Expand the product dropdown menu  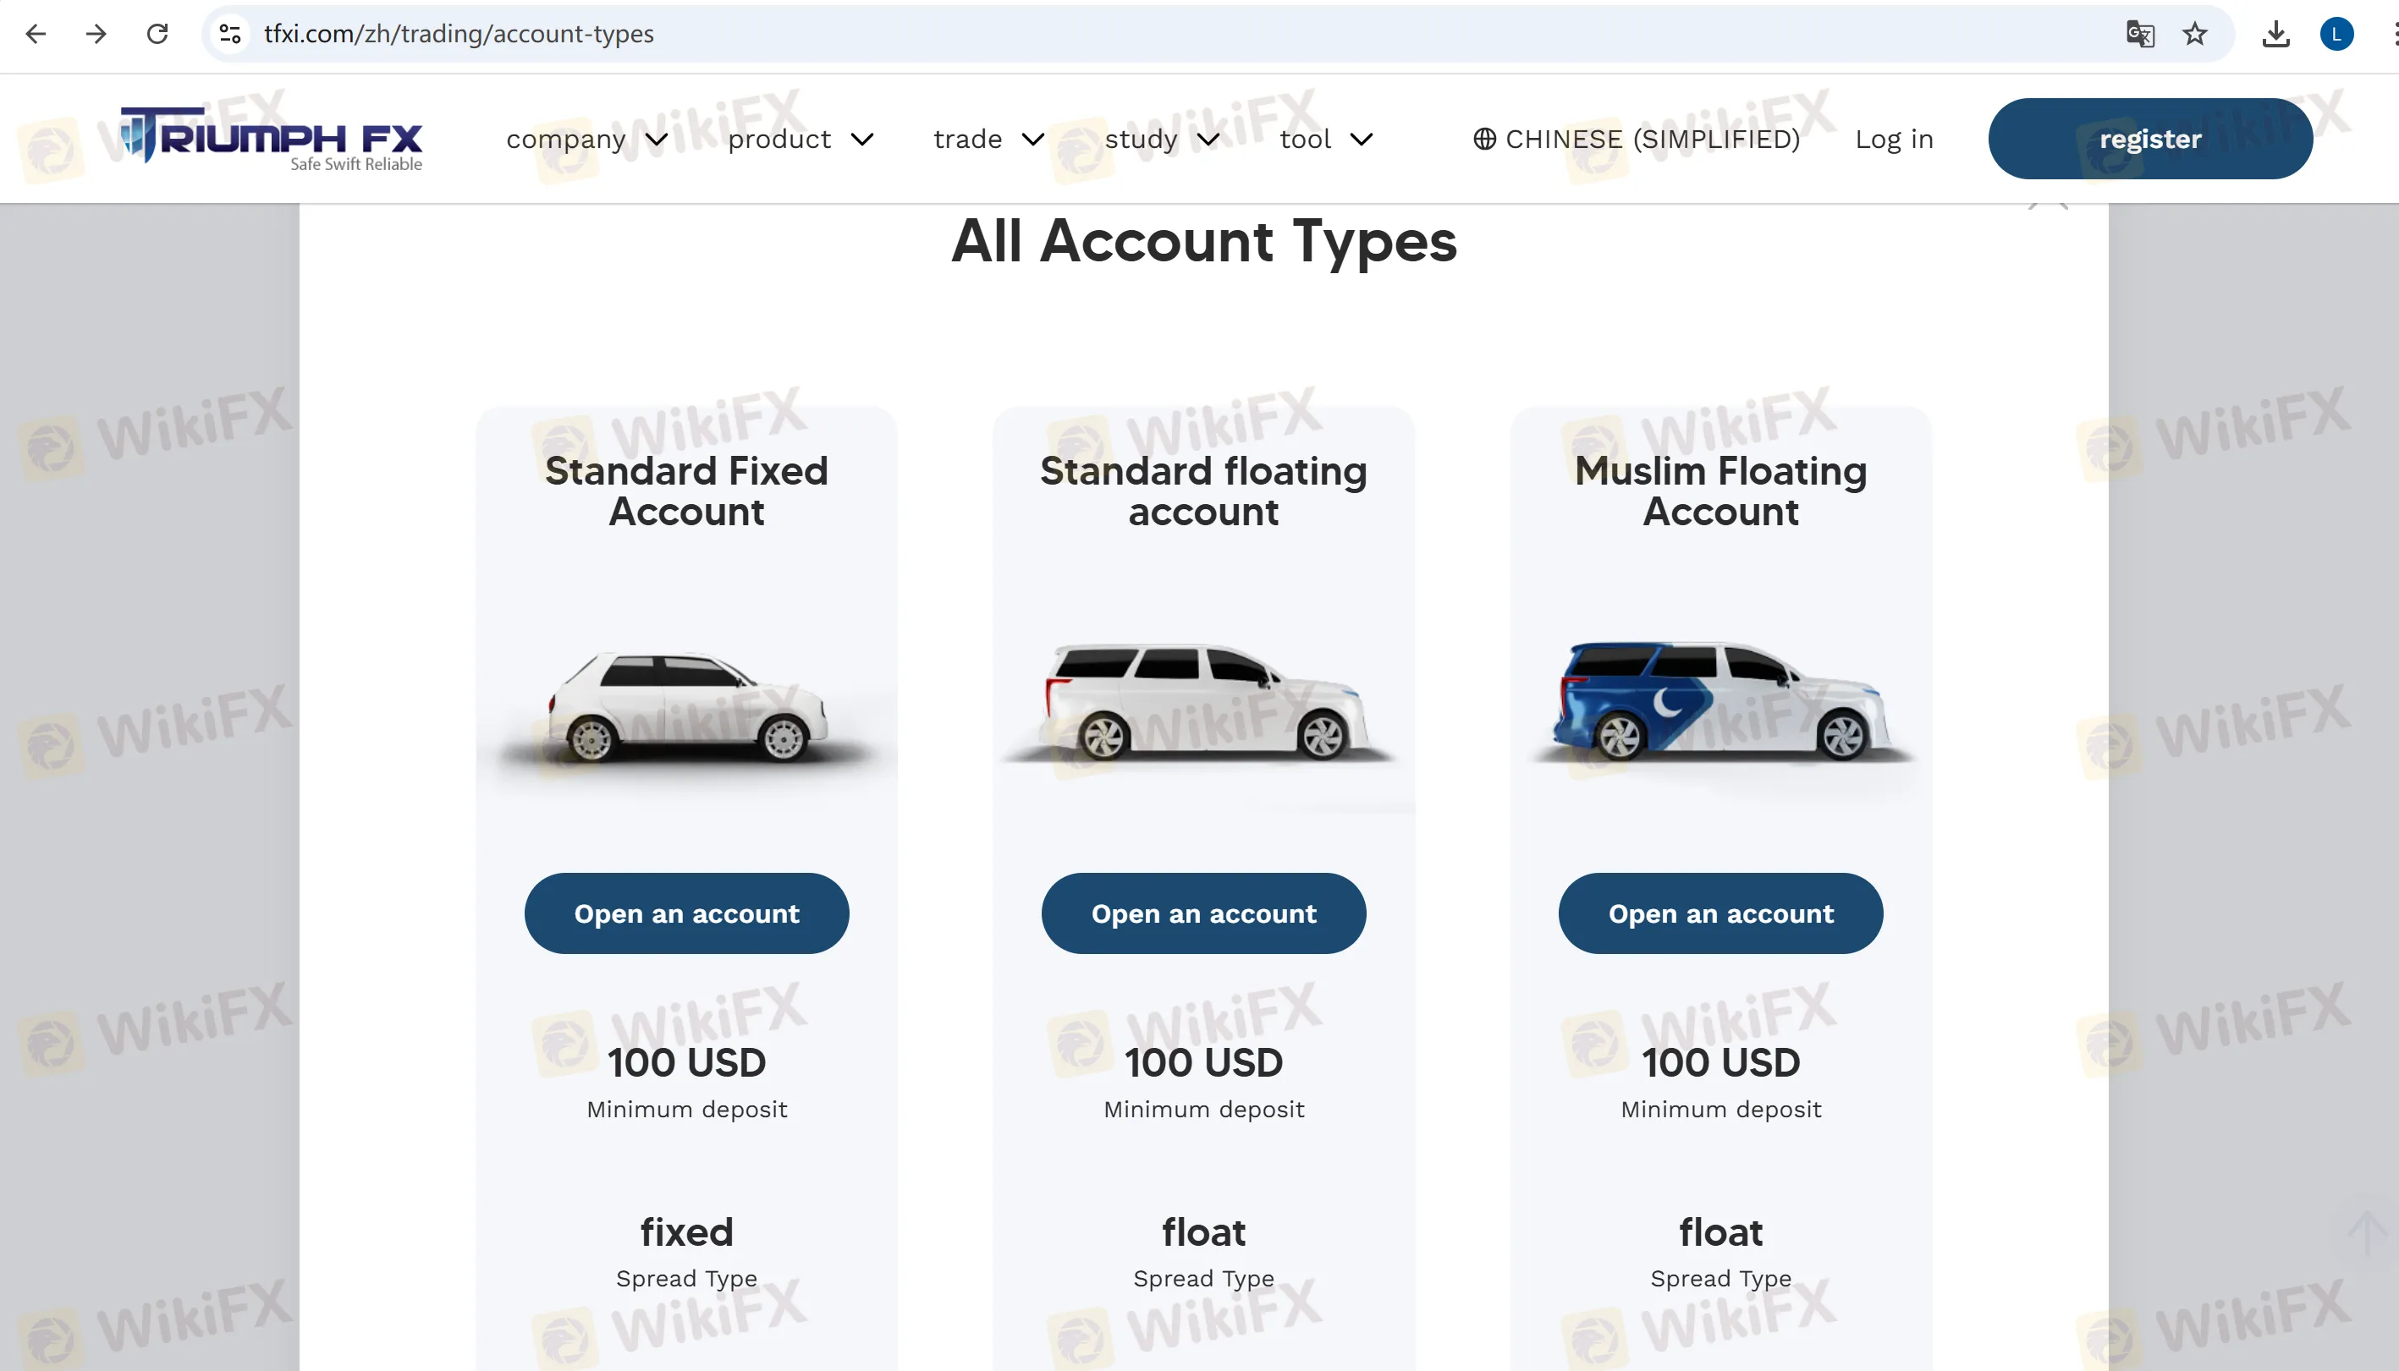click(x=801, y=140)
